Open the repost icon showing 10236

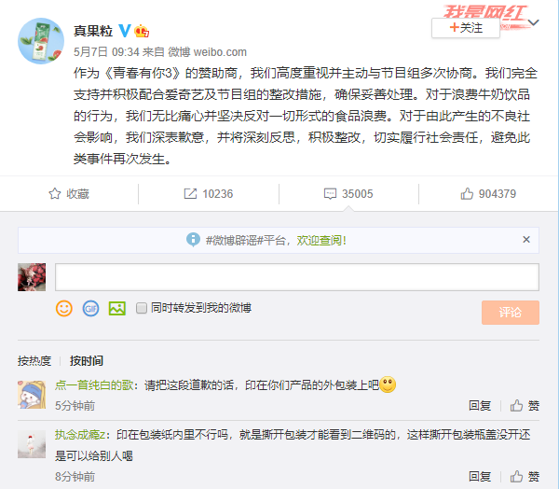(190, 193)
